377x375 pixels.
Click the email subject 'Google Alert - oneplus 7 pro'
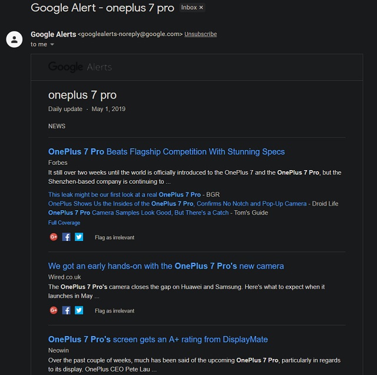[x=102, y=8]
